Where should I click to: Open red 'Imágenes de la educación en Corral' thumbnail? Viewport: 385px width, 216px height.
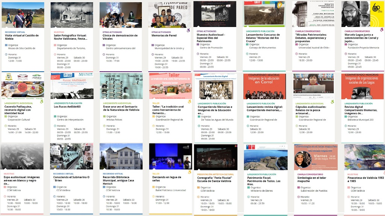(x=264, y=86)
